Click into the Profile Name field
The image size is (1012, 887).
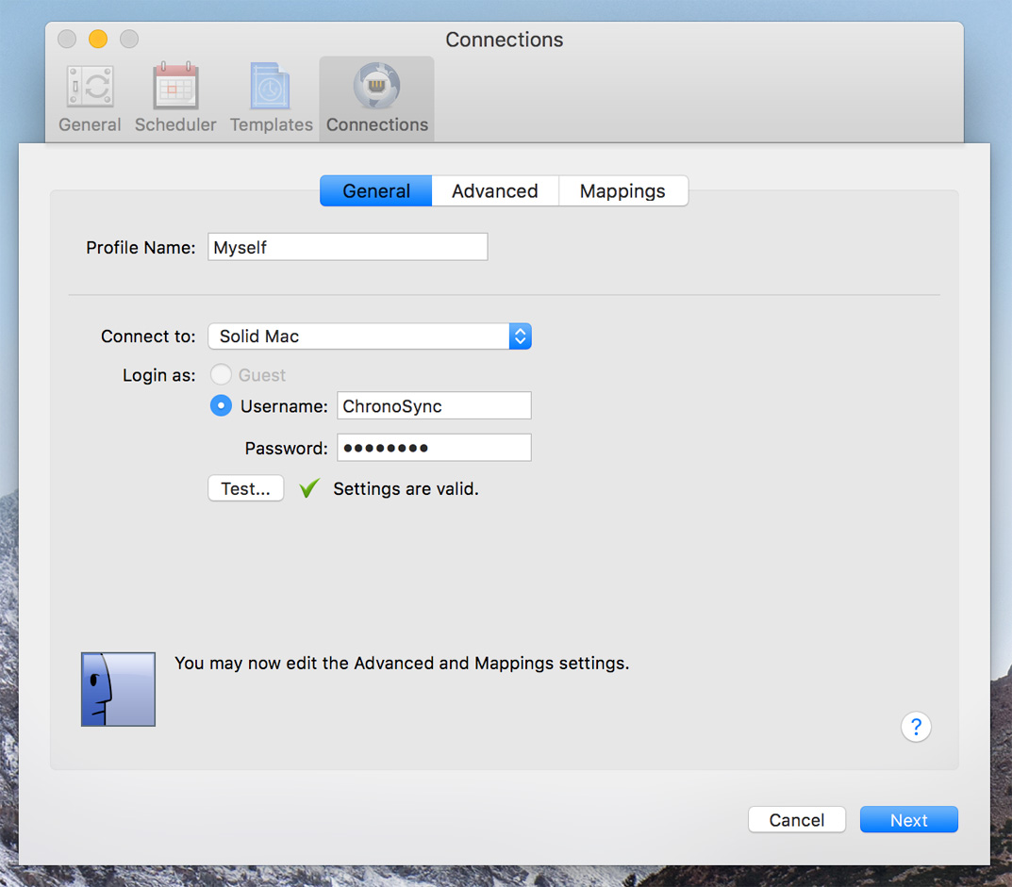tap(347, 247)
